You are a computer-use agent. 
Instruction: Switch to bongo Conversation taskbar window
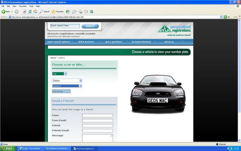(31, 149)
